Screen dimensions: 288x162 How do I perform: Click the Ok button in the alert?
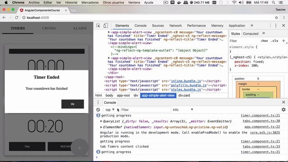pos(72,104)
